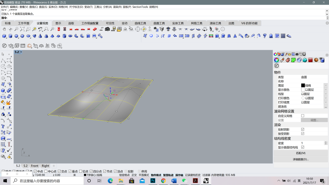This screenshot has height=185, width=329.
Task: Toggle 正交 in the status bar
Action: (x=134, y=175)
